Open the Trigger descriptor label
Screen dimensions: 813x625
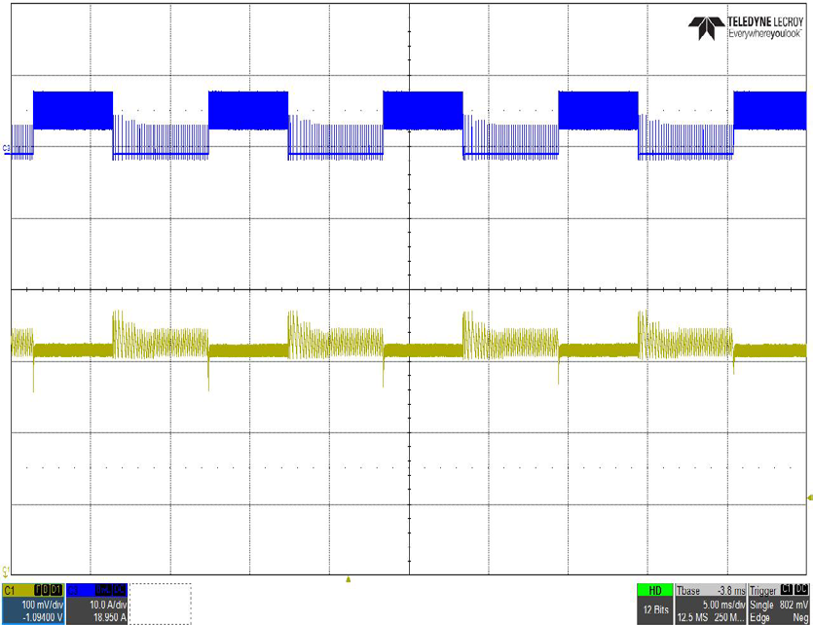pos(763,590)
